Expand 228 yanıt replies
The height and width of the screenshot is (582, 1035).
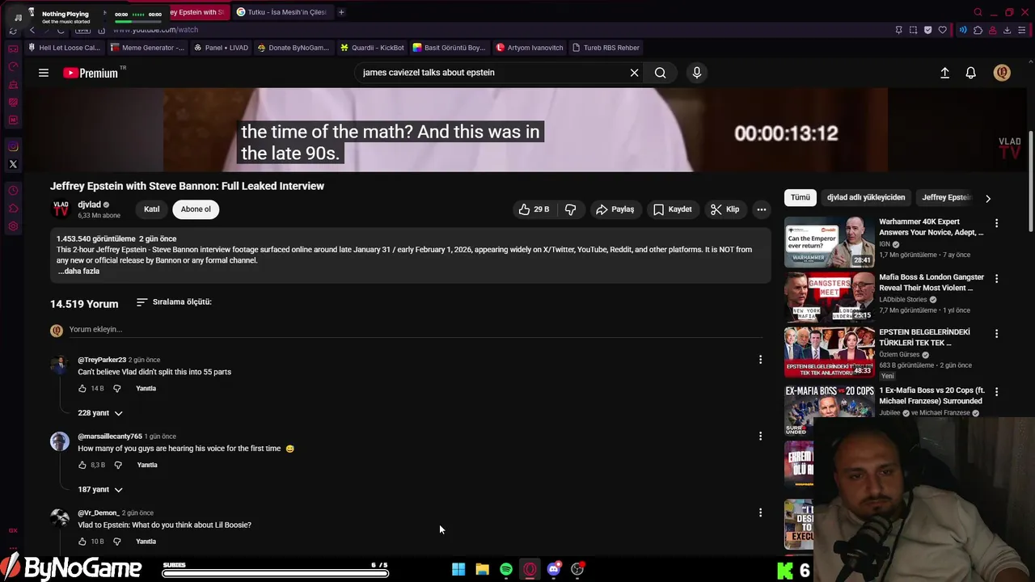[x=100, y=413]
